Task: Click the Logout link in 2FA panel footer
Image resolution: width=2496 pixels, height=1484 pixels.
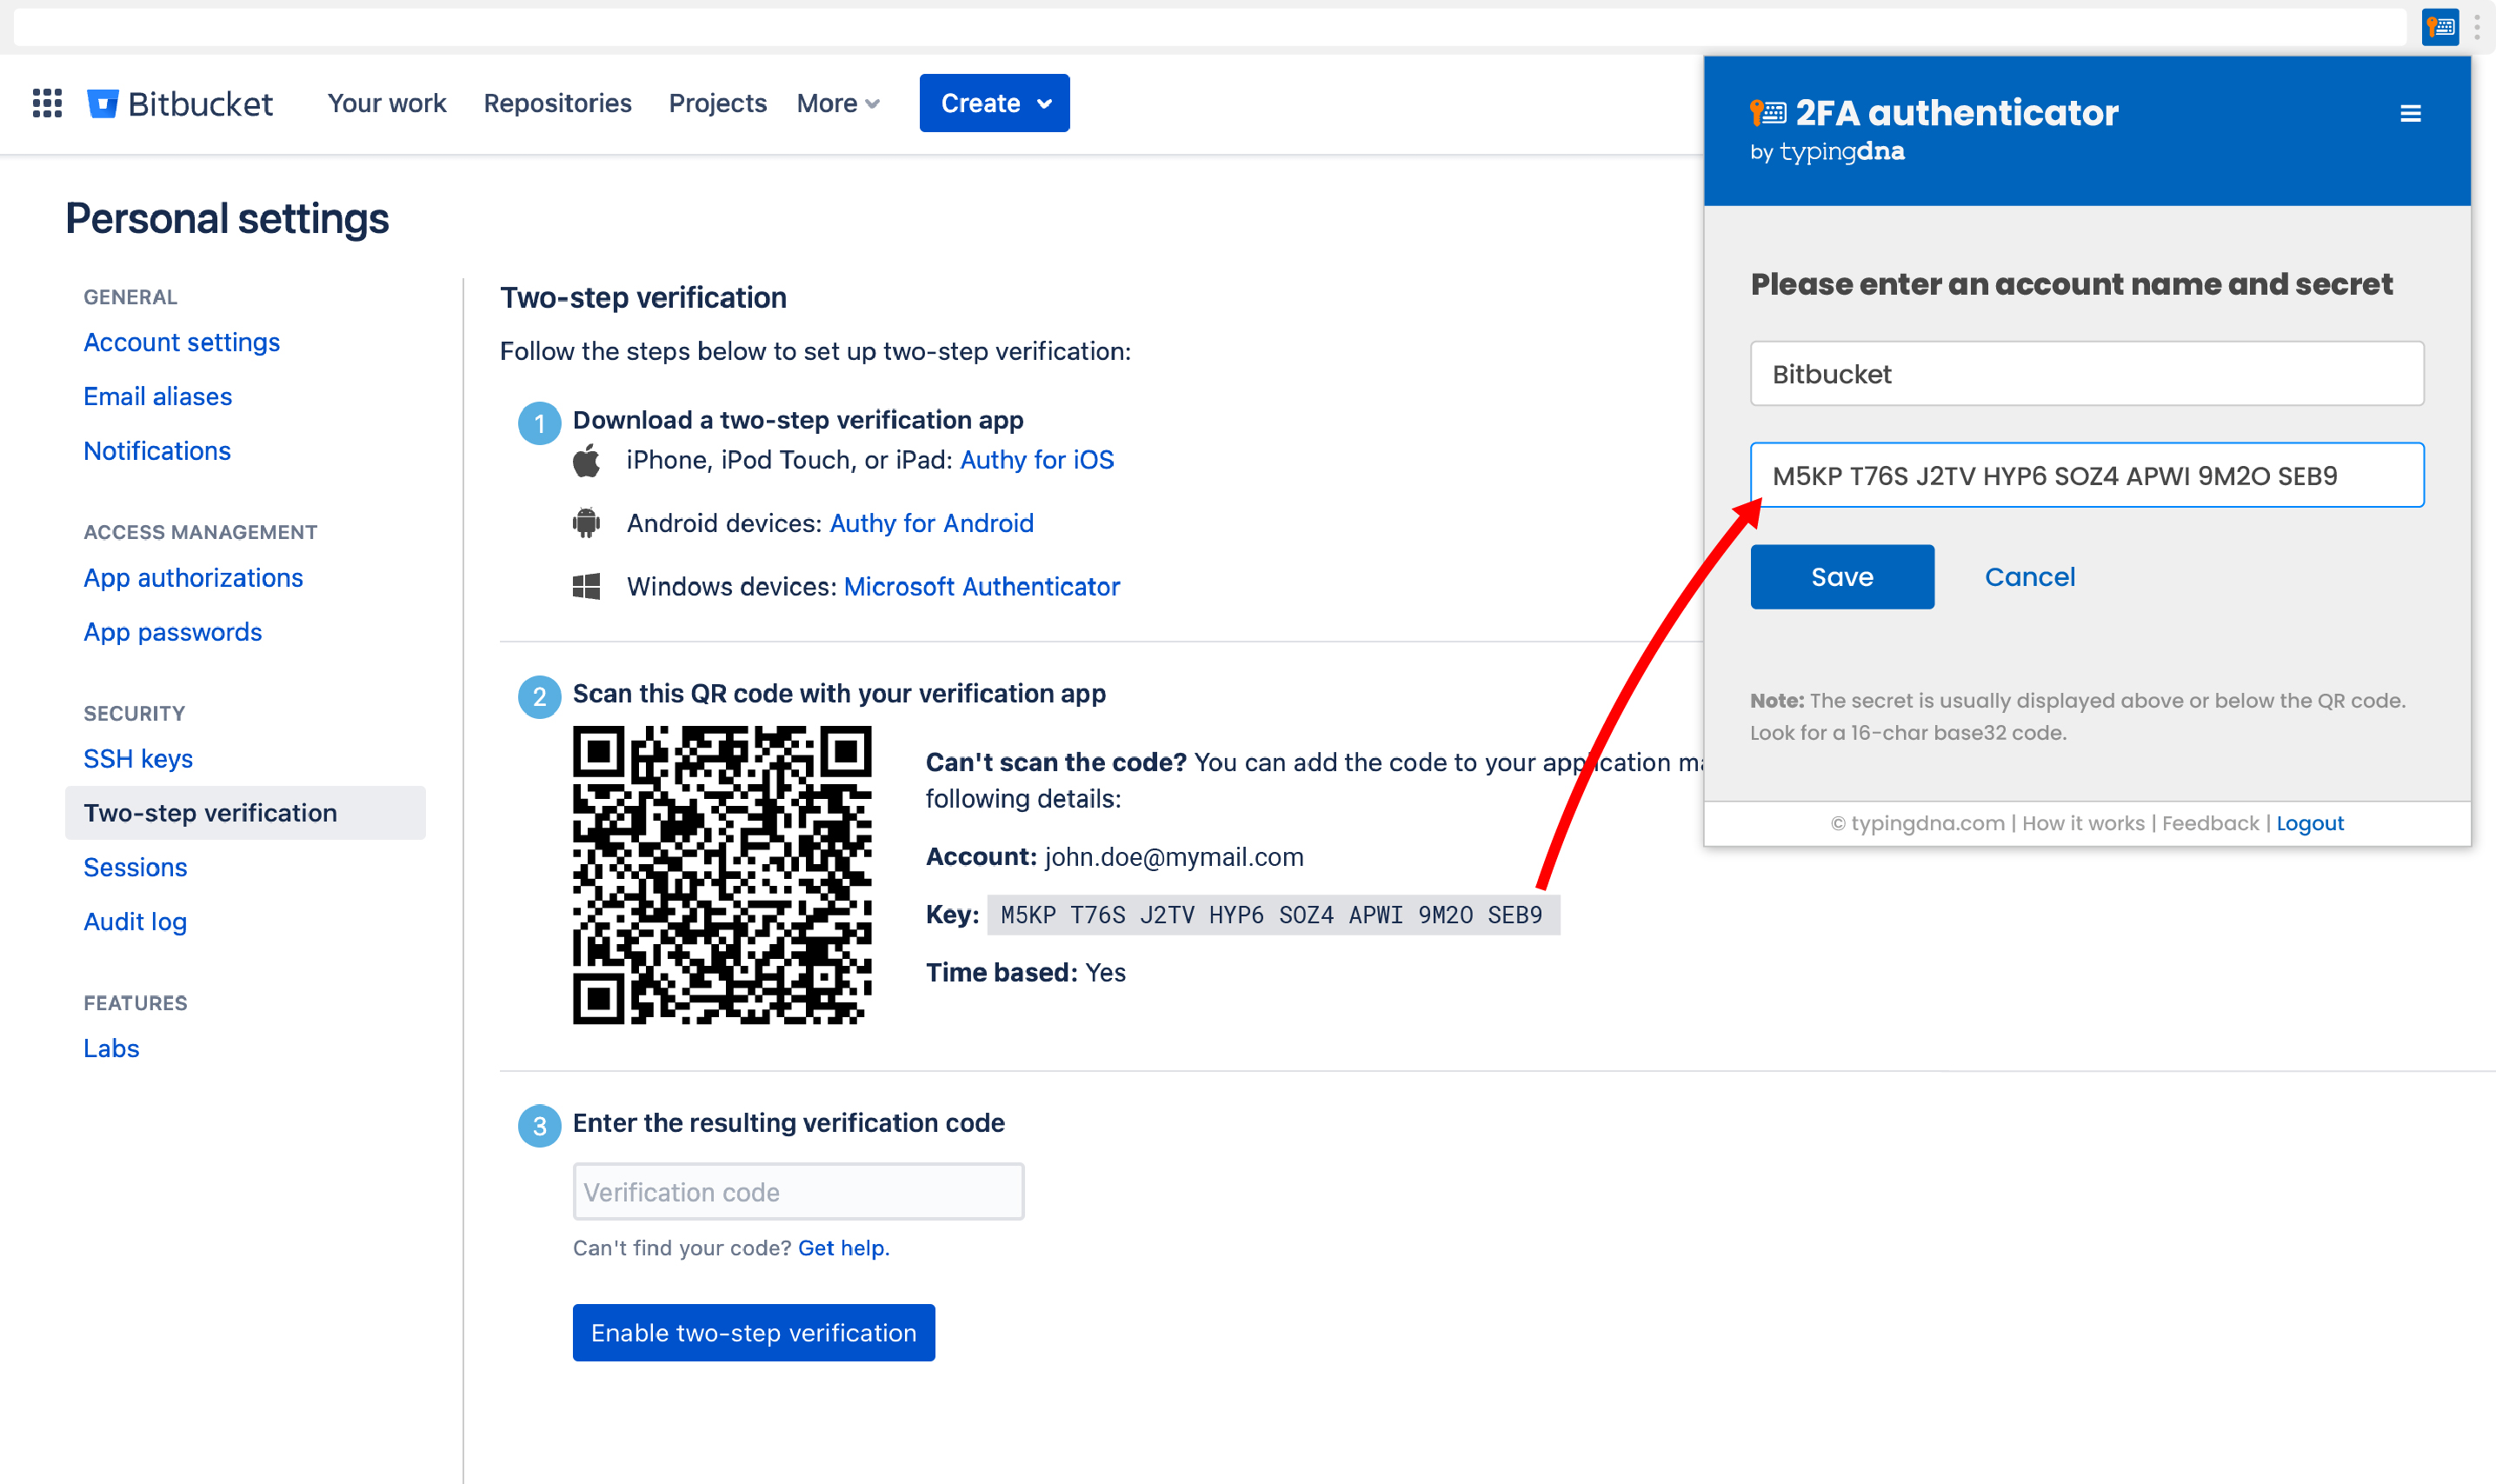Action: tap(2309, 822)
